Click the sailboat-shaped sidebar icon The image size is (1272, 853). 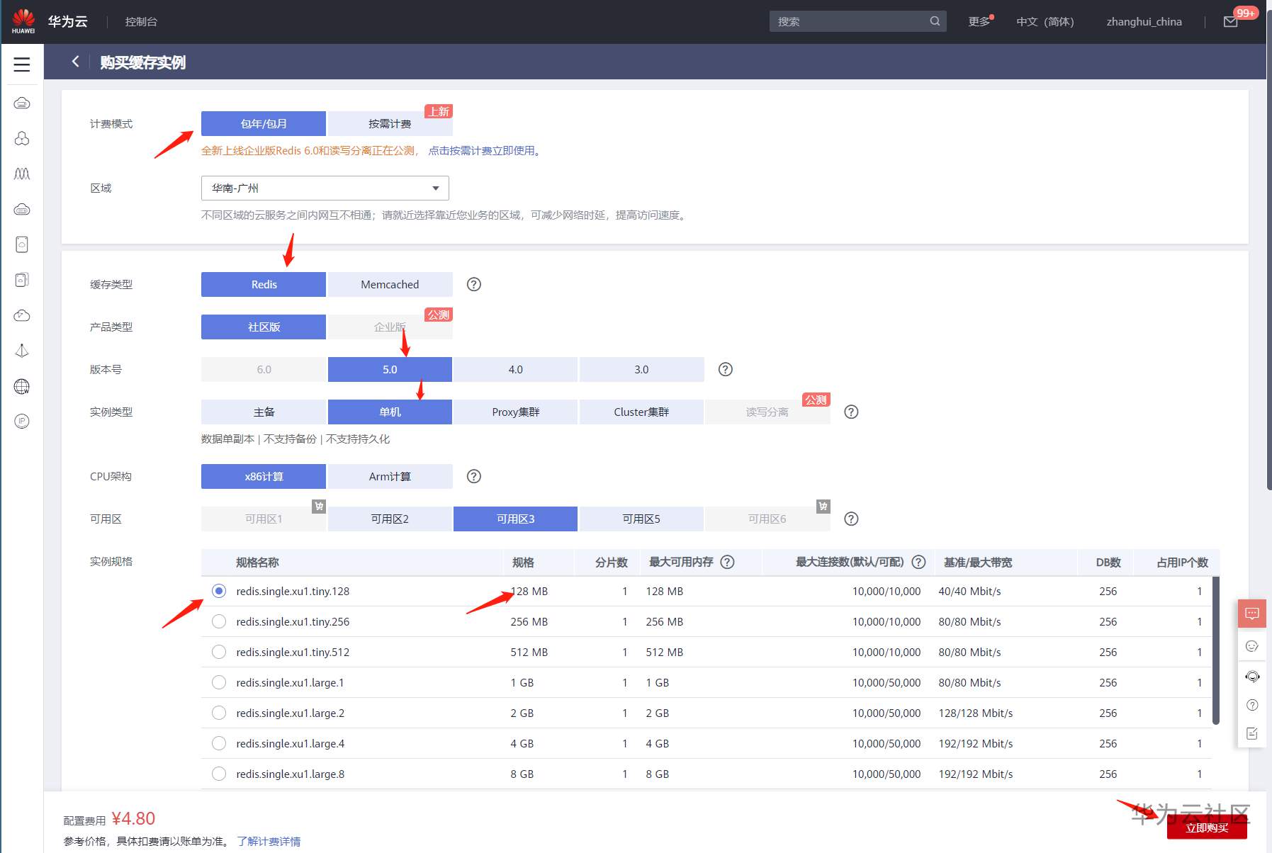click(22, 351)
